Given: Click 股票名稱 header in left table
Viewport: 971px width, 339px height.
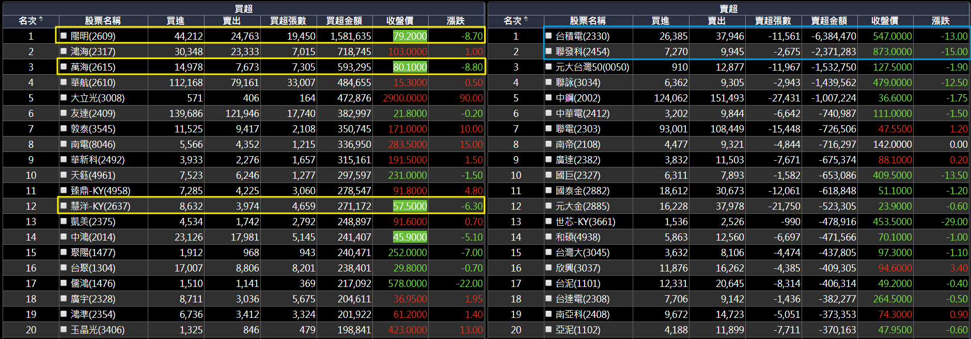Looking at the screenshot, I should 103,21.
